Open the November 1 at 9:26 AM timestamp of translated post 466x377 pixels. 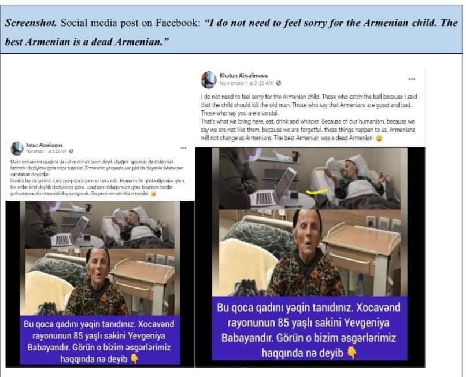pyautogui.click(x=246, y=83)
